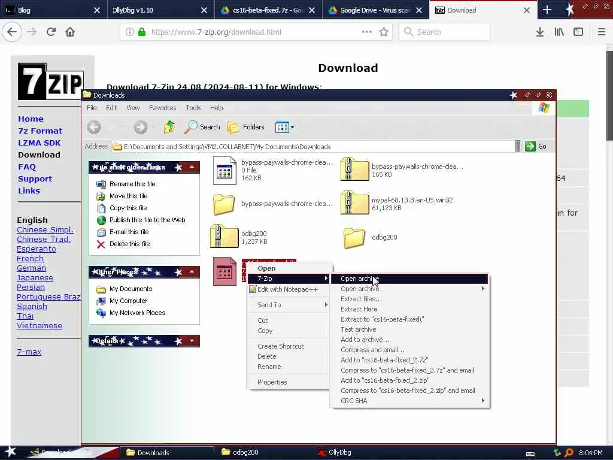This screenshot has width=613, height=460.
Task: Open Explorer Tools menu
Action: [x=193, y=108]
